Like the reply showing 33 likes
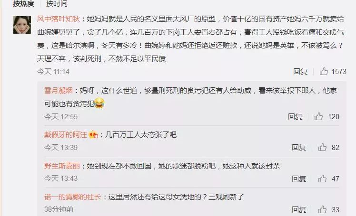356x216 pixels. click(322, 209)
